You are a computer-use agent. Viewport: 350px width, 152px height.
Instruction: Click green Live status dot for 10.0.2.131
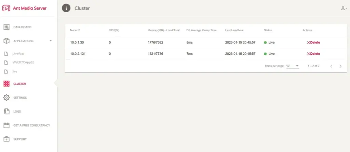265,54
